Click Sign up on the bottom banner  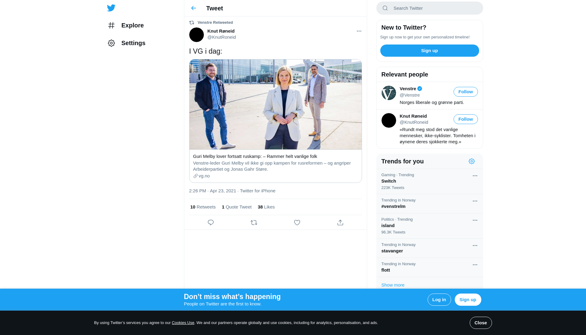(x=468, y=300)
